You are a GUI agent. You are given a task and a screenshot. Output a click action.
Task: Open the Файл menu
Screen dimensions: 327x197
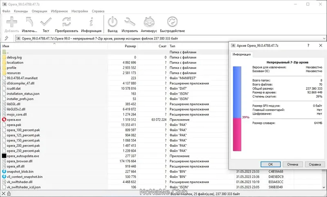click(6, 11)
